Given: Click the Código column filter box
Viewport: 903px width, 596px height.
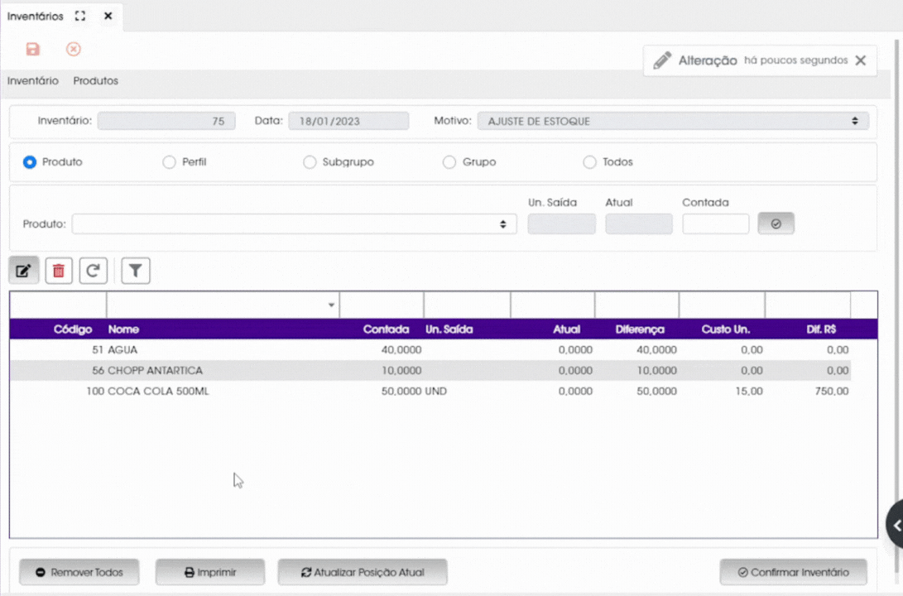Looking at the screenshot, I should (58, 305).
